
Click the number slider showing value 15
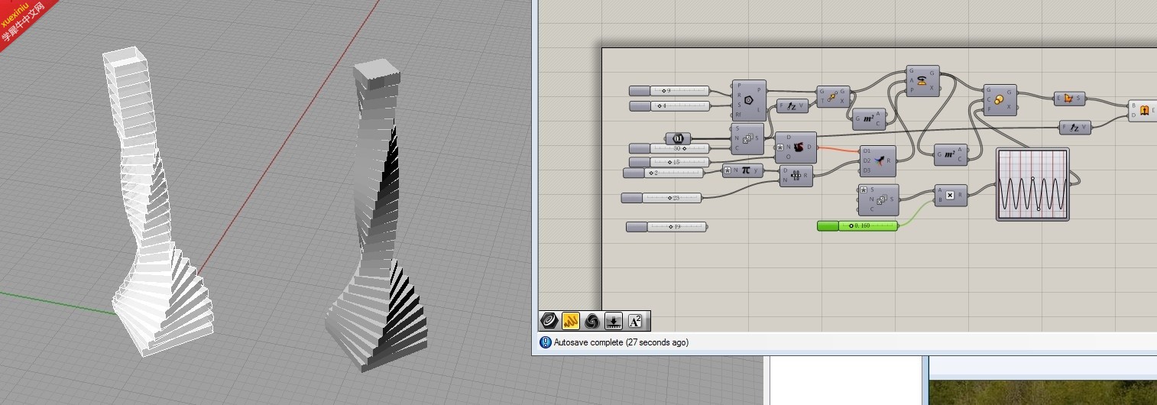click(x=669, y=162)
